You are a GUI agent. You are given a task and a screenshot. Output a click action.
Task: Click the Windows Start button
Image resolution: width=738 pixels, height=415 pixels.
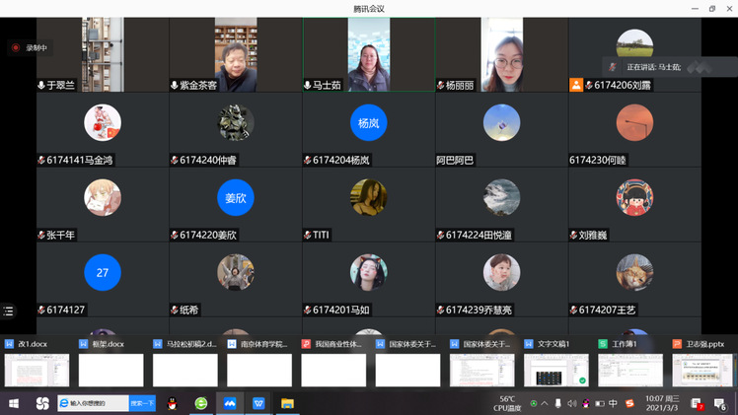click(x=14, y=403)
